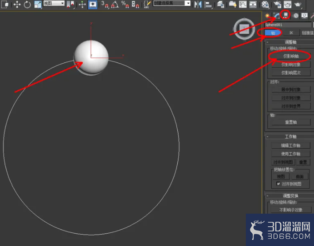Open the Curve Editor icon
Screen dimensions: 314x246
pyautogui.click(x=243, y=4)
